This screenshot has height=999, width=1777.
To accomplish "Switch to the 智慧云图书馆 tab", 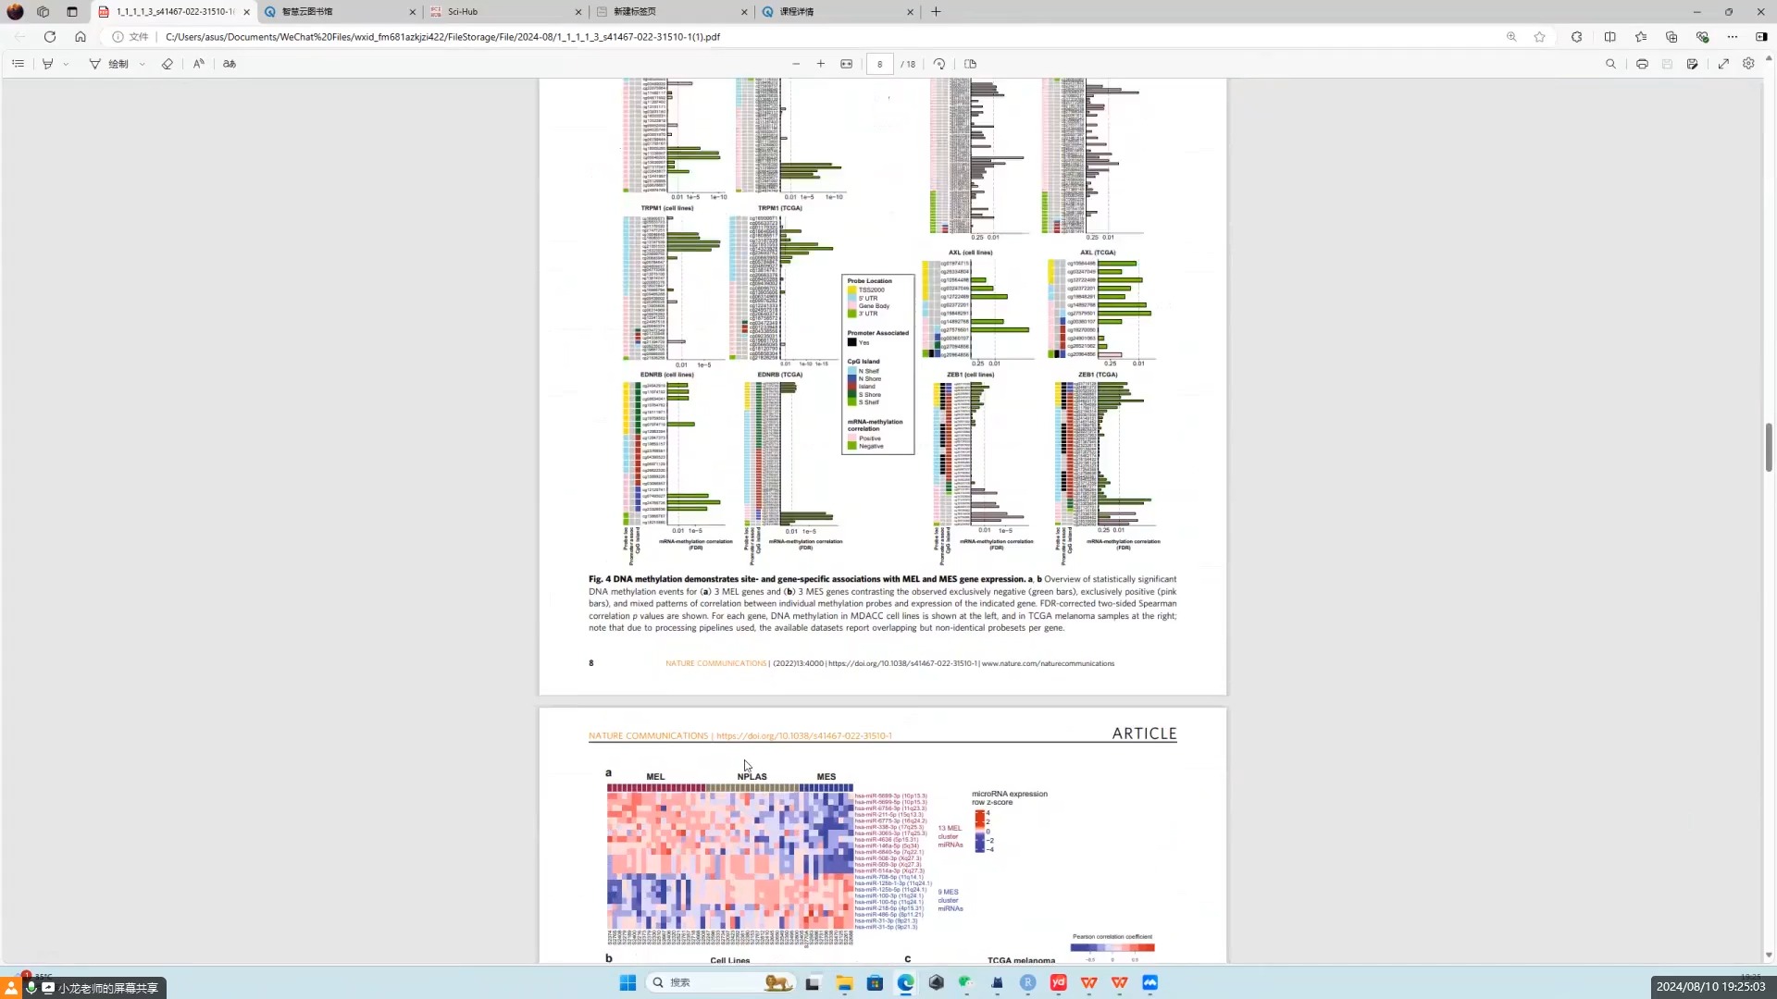I will click(338, 12).
